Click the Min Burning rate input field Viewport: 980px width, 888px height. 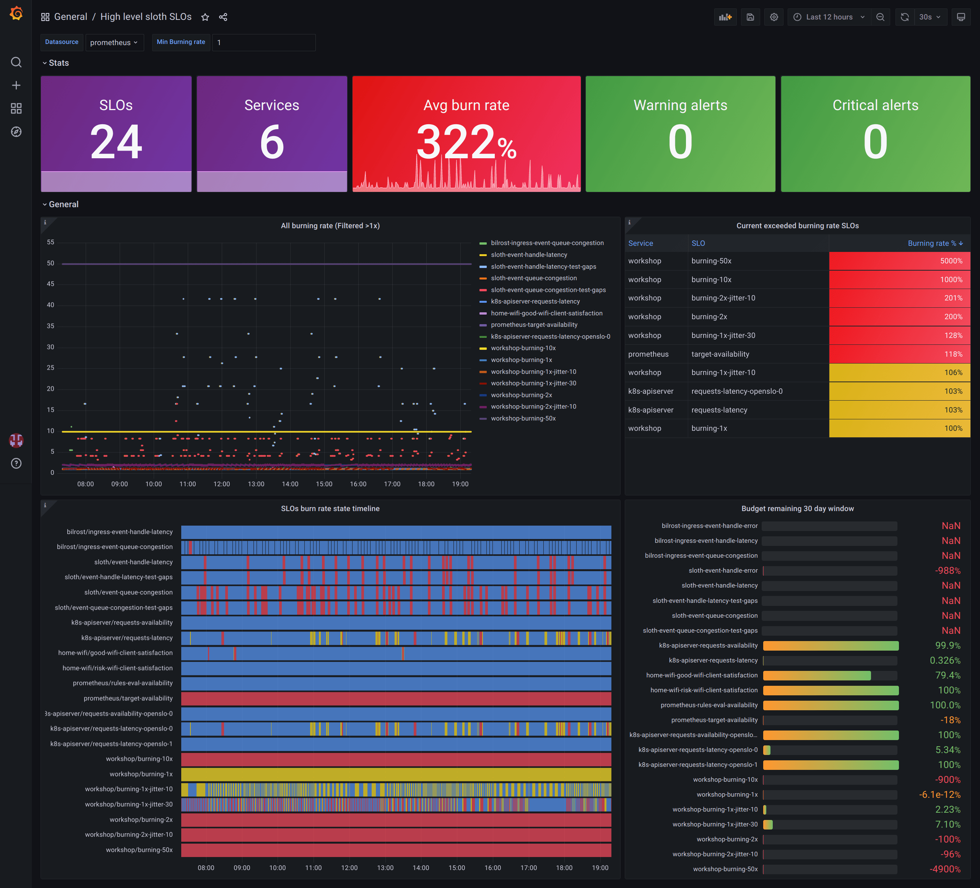263,43
